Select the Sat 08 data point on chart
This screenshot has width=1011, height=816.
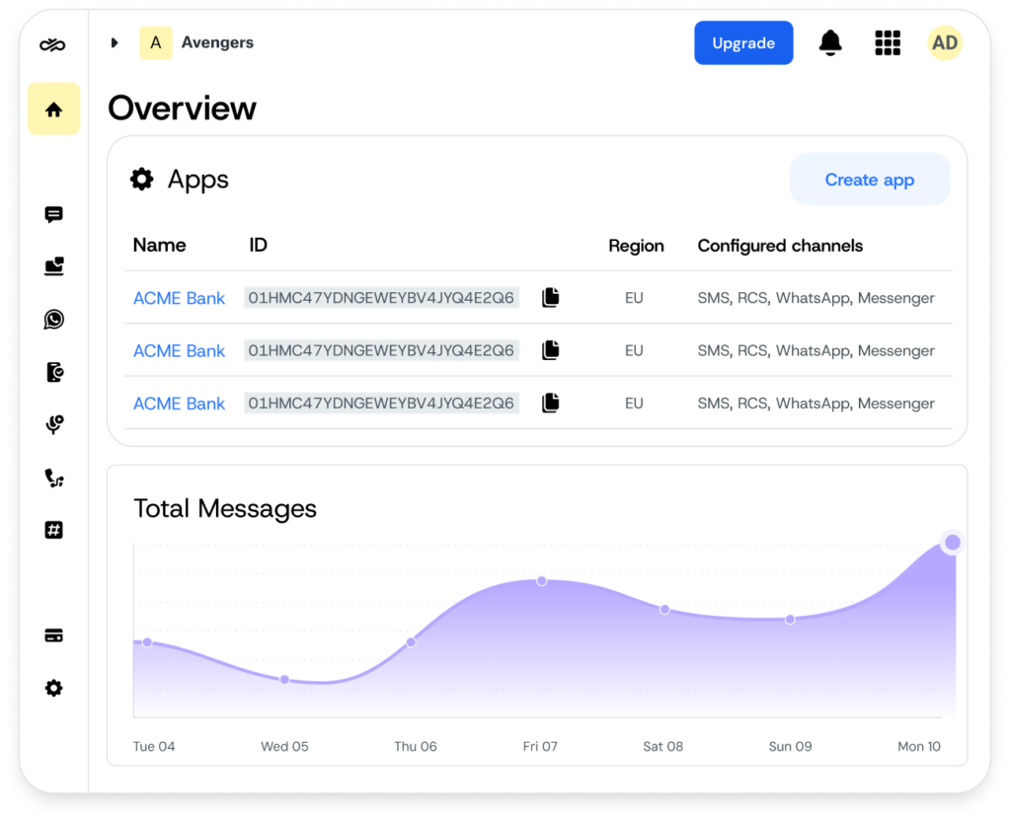coord(664,609)
